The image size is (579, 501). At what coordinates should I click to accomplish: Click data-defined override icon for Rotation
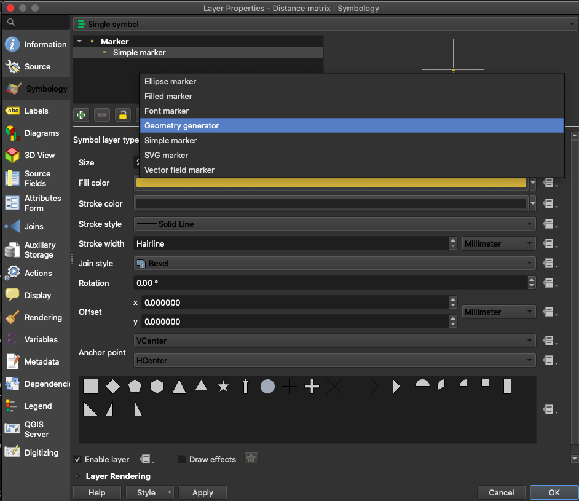pos(549,283)
